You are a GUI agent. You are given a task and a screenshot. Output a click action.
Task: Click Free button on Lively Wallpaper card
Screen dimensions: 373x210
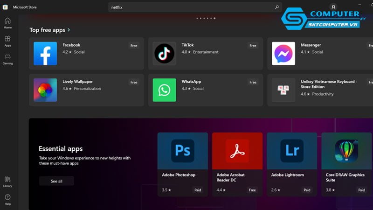(134, 82)
